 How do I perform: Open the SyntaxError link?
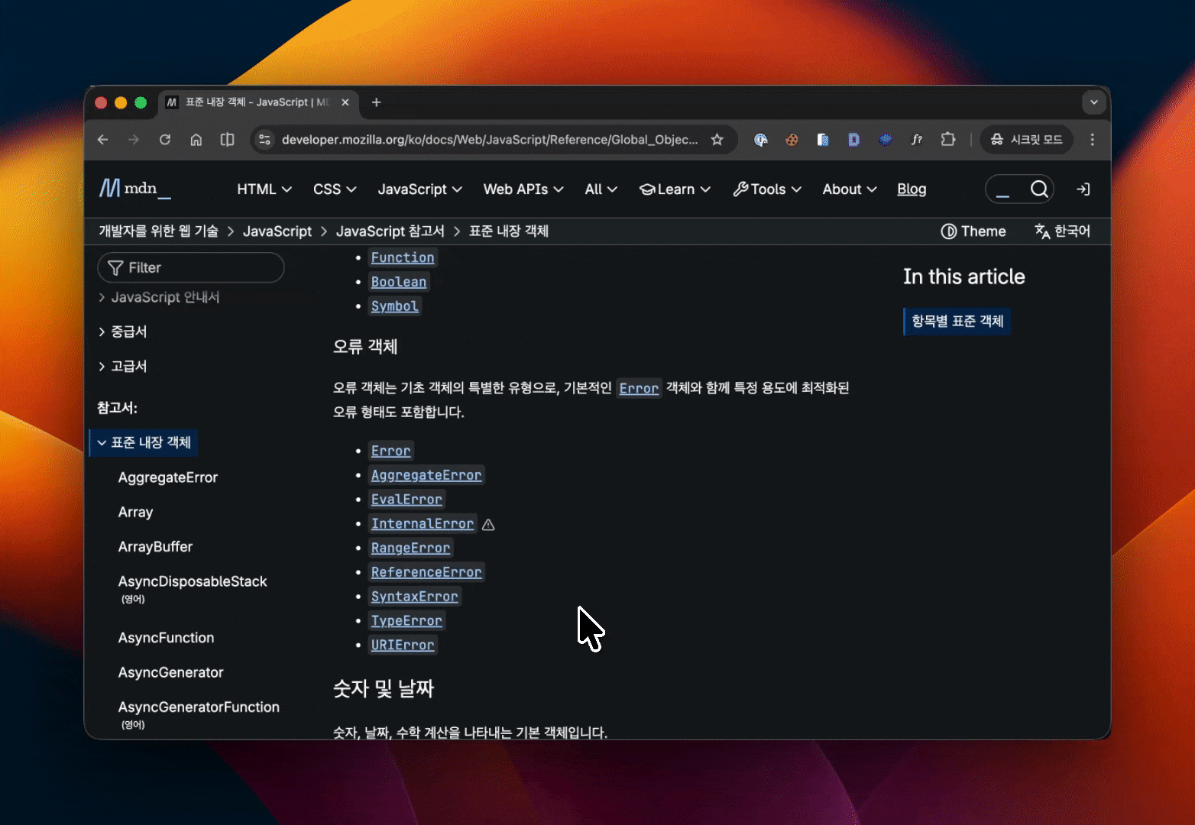pos(415,597)
